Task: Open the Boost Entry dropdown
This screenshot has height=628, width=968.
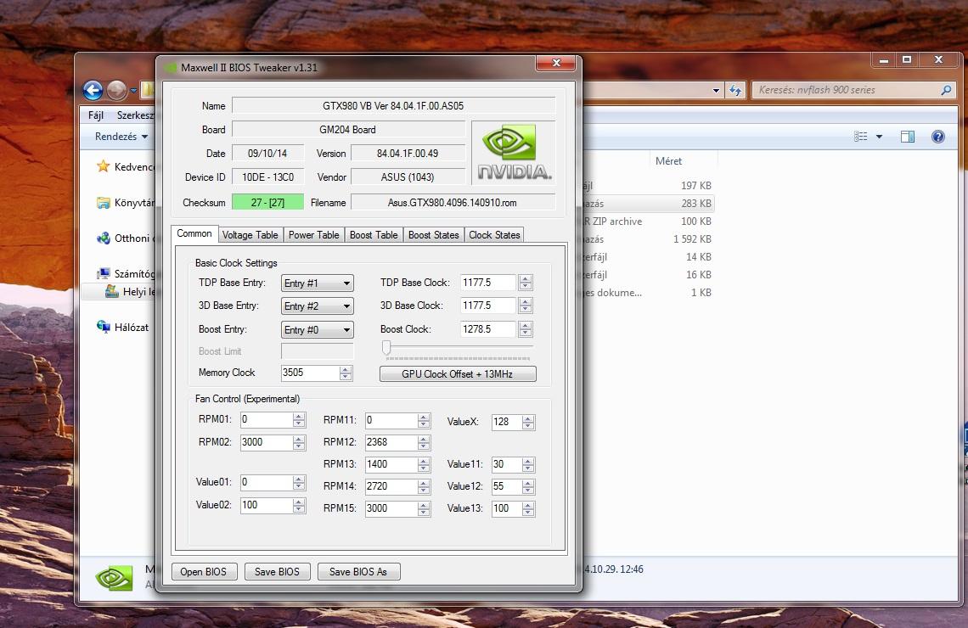Action: [317, 329]
